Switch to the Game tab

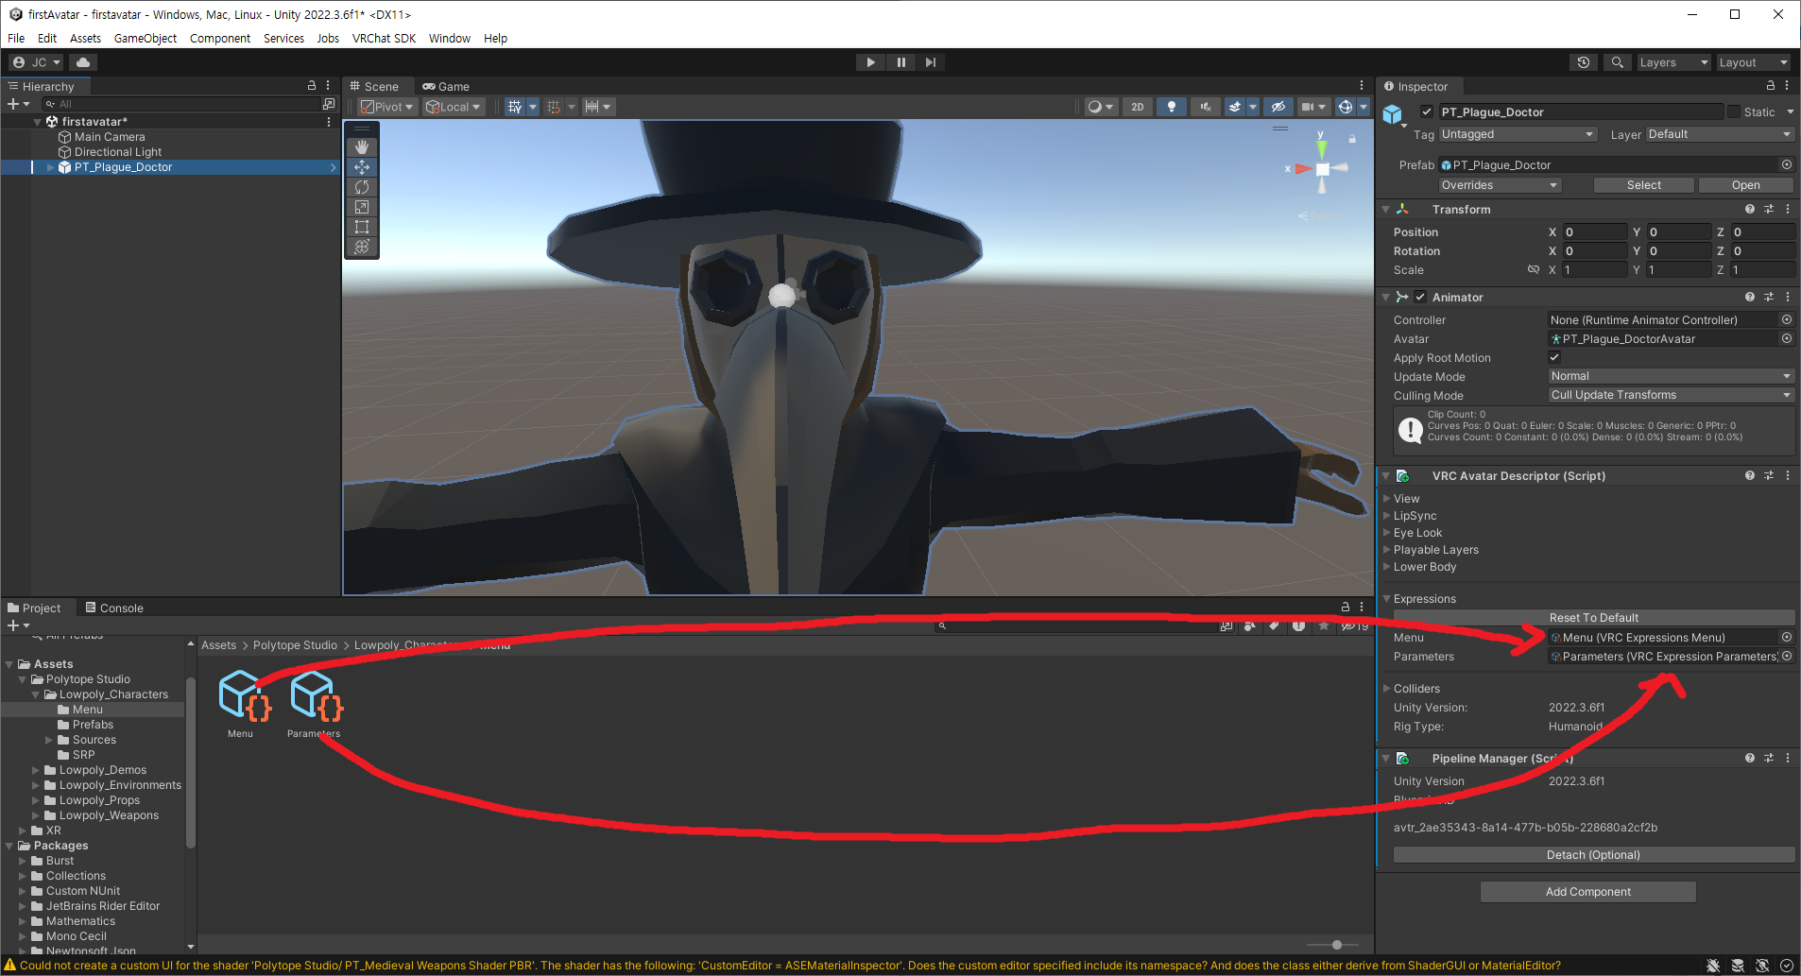coord(446,86)
